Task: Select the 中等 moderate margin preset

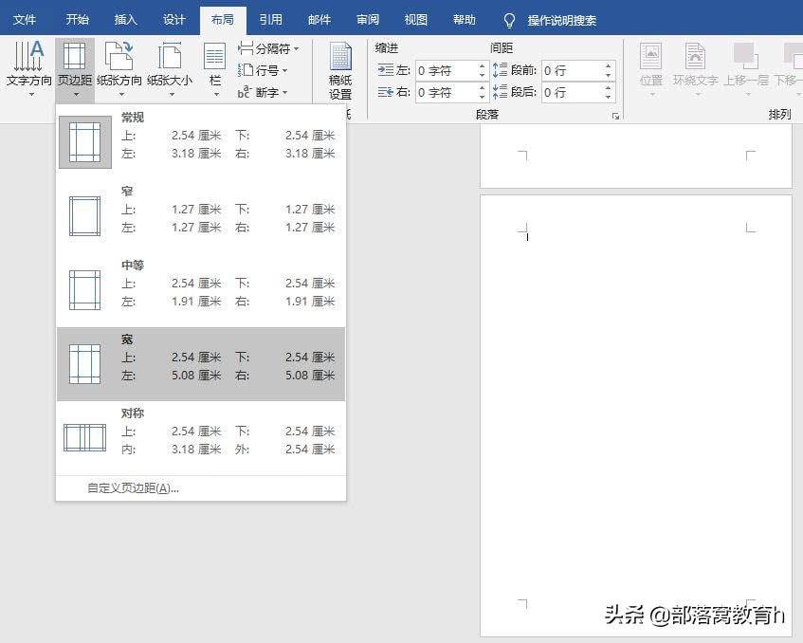Action: point(201,290)
